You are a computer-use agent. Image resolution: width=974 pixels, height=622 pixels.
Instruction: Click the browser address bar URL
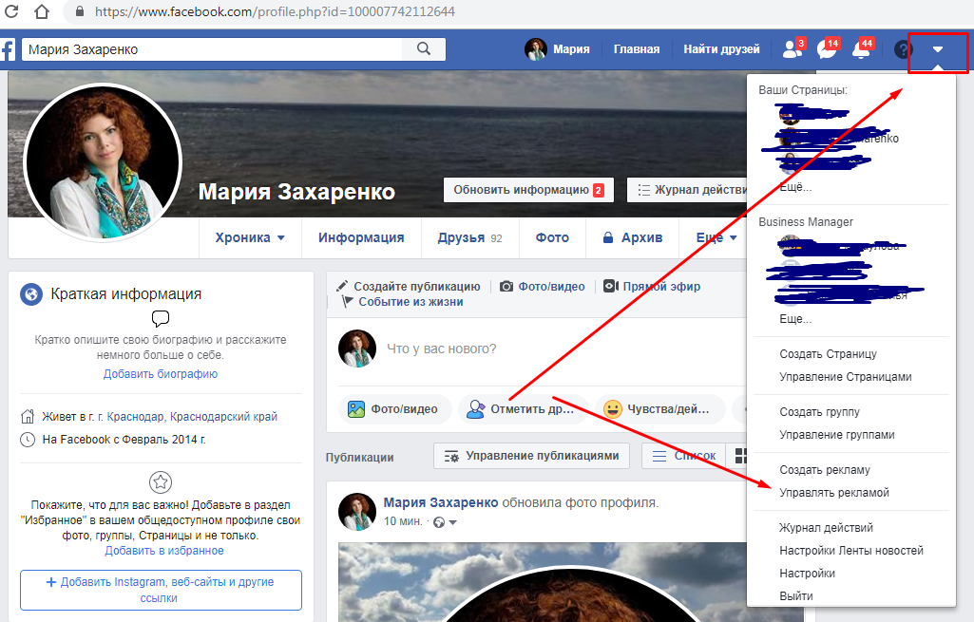(x=275, y=11)
